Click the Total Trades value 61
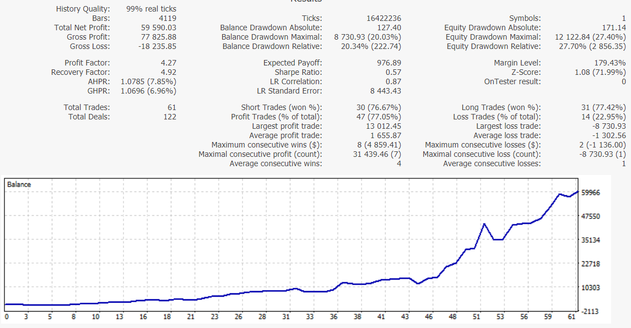 pos(171,107)
